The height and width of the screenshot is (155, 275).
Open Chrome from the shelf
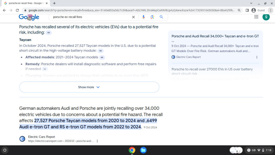[x=132, y=150]
